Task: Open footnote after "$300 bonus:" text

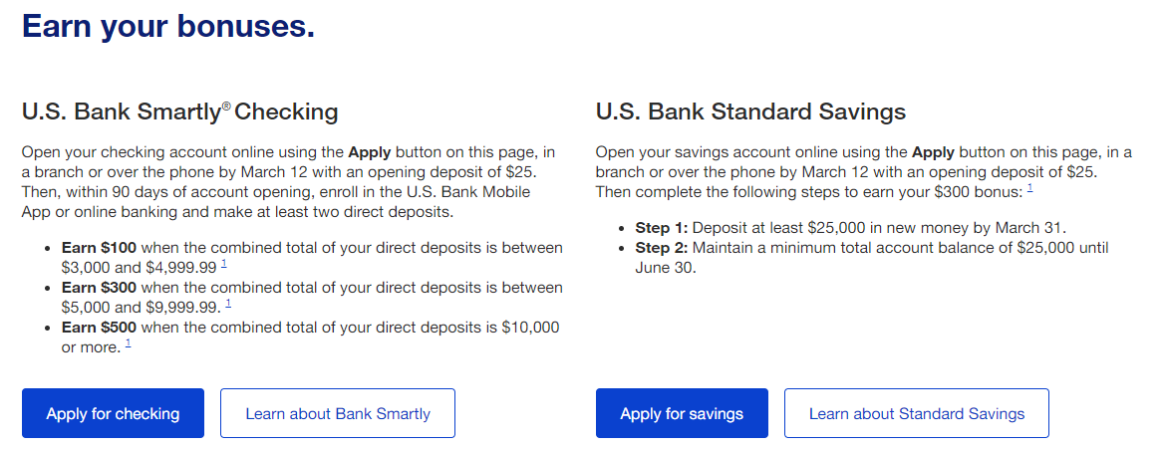Action: pyautogui.click(x=1029, y=189)
